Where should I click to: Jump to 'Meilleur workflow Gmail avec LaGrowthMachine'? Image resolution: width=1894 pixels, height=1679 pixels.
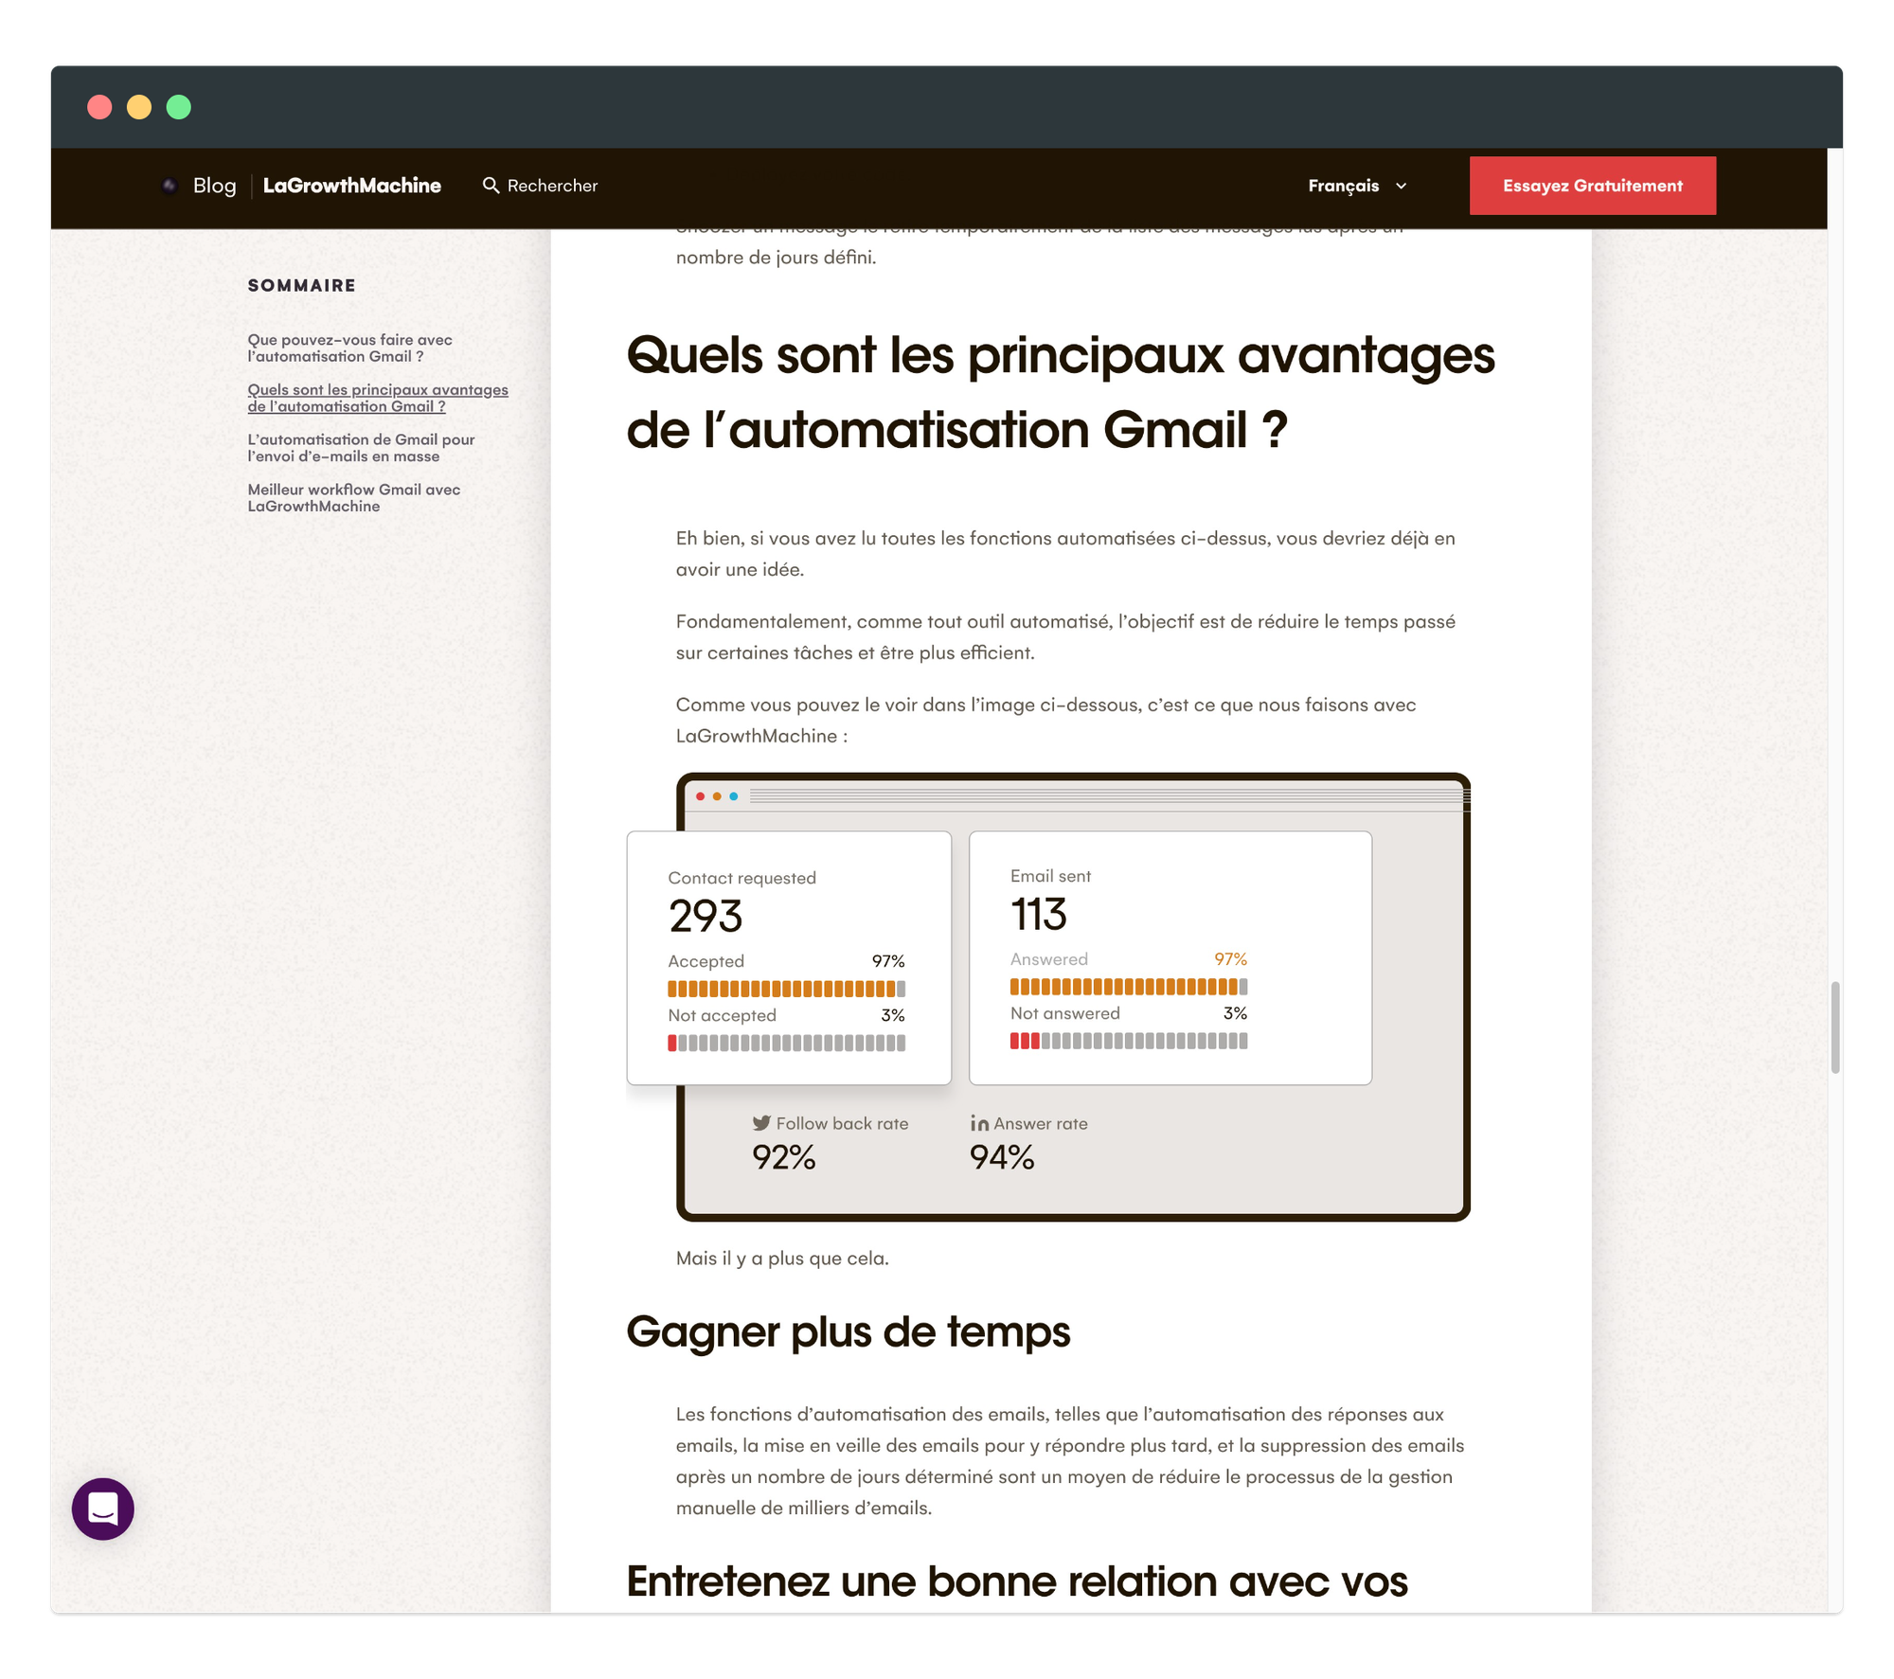354,498
